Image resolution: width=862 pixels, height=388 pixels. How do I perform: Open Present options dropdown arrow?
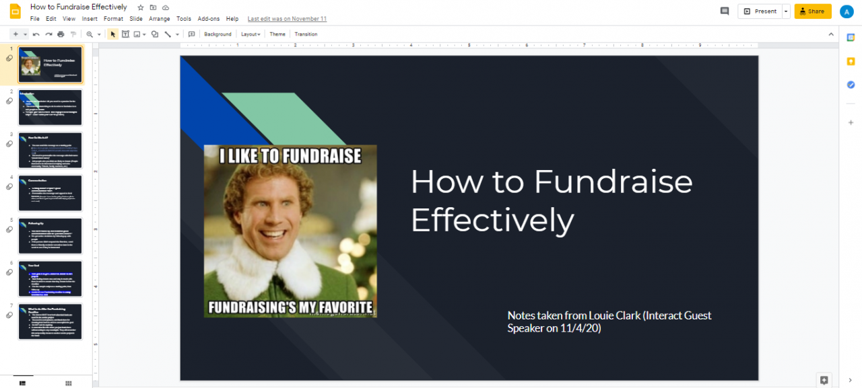[x=785, y=11]
